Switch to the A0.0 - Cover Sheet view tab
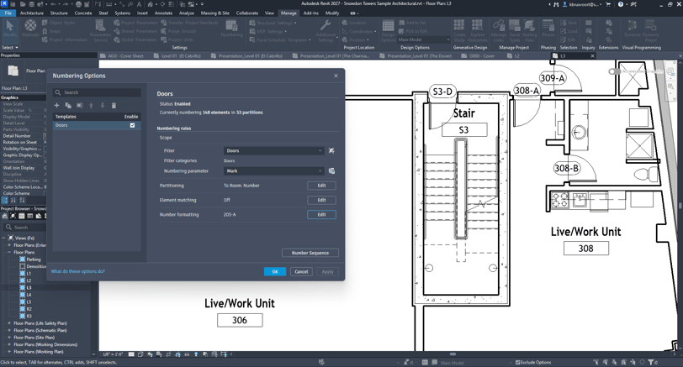This screenshot has width=683, height=367. (x=124, y=56)
